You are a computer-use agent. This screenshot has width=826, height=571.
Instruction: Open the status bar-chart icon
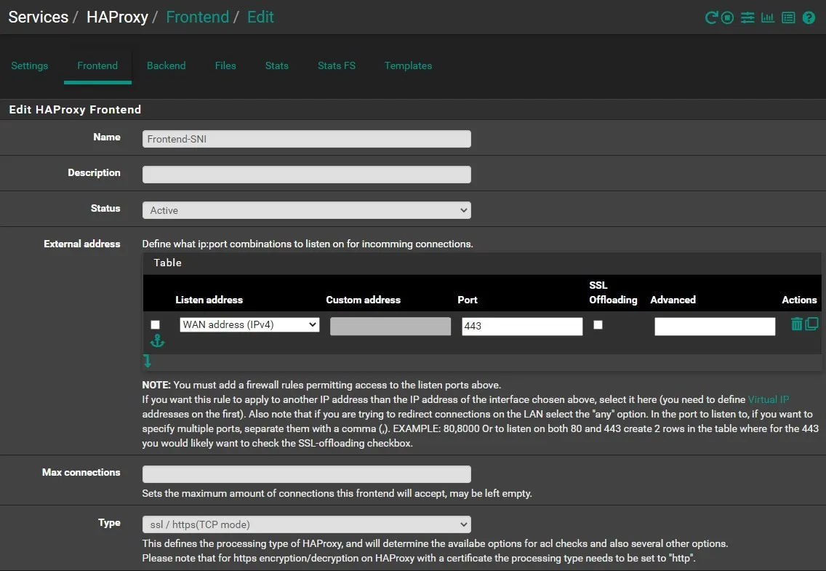(x=768, y=18)
